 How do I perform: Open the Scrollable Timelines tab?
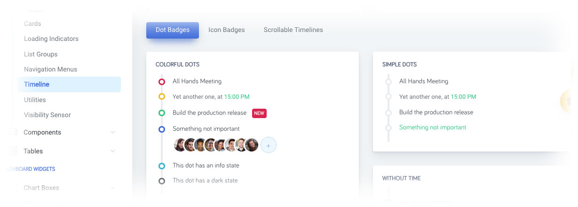click(293, 30)
